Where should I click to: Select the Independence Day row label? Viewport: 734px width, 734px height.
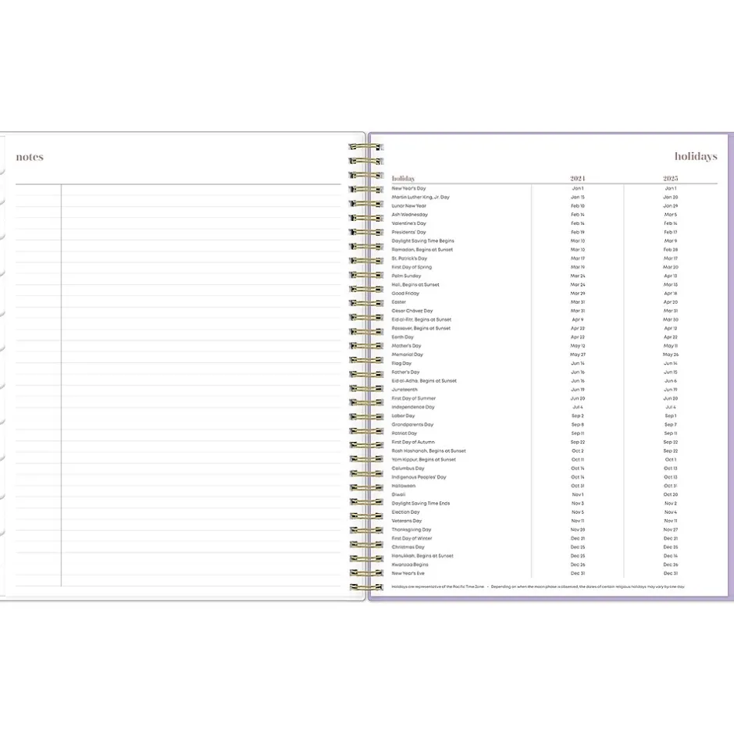click(x=413, y=407)
